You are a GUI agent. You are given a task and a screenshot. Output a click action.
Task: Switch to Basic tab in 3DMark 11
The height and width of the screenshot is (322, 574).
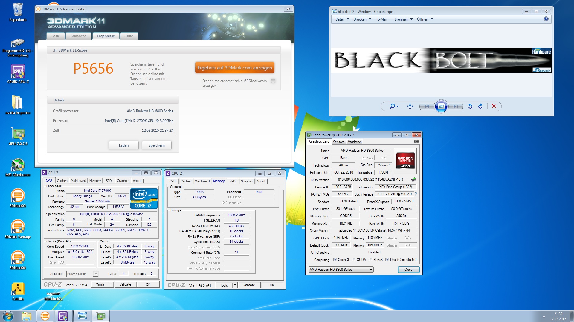coord(55,36)
